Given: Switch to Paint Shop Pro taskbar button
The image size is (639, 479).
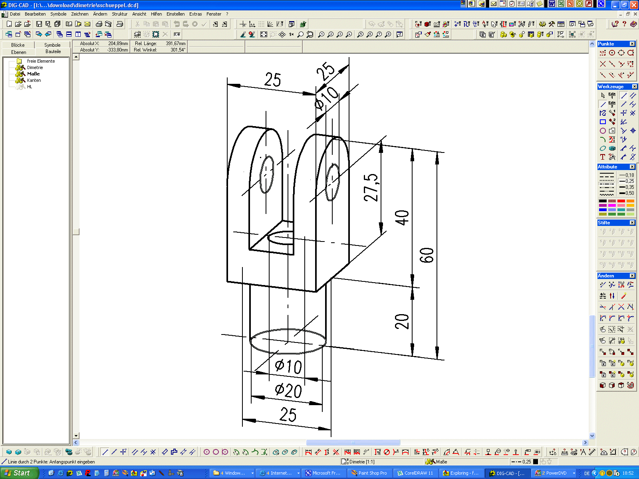Looking at the screenshot, I should [369, 473].
